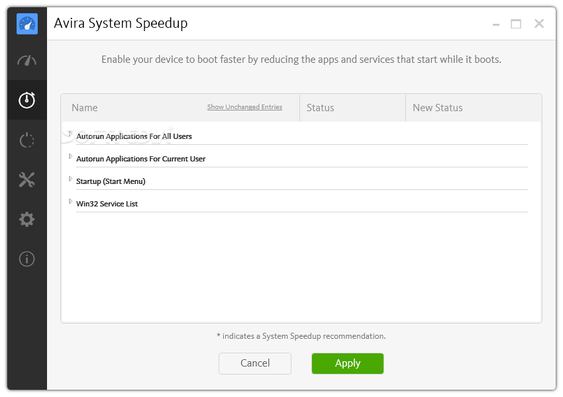
Task: Maximize the Avira System Speedup window
Action: pyautogui.click(x=516, y=24)
